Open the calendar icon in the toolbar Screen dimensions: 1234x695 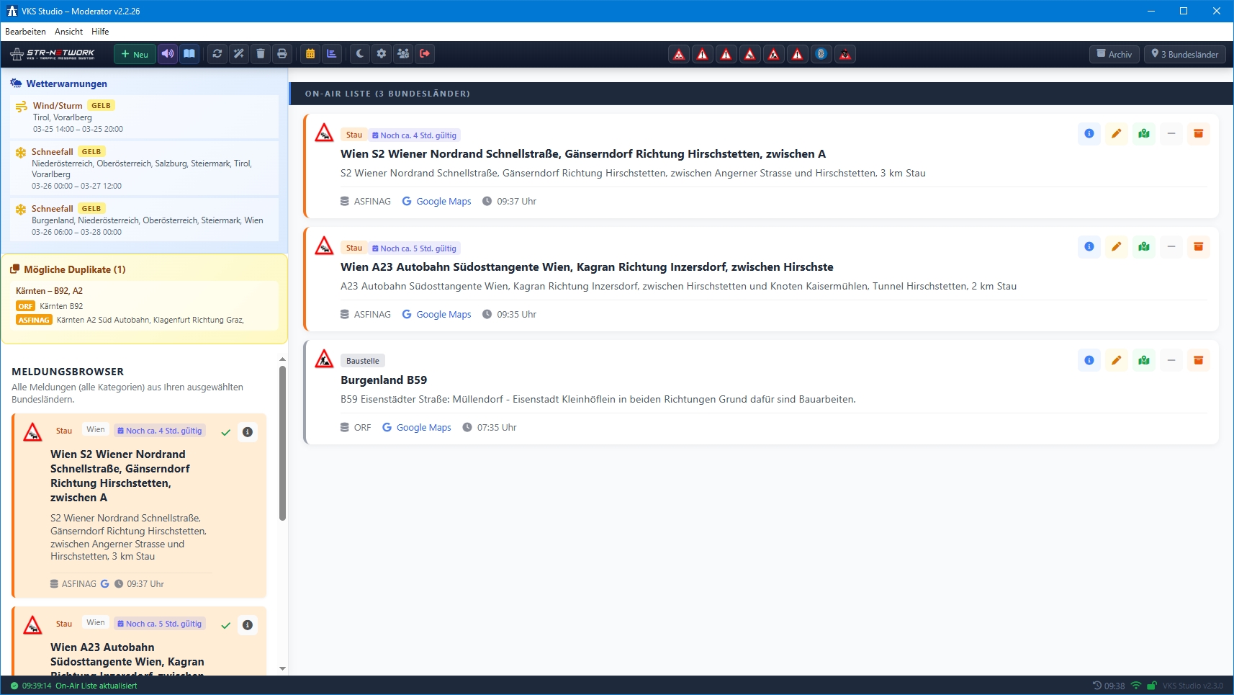tap(310, 54)
